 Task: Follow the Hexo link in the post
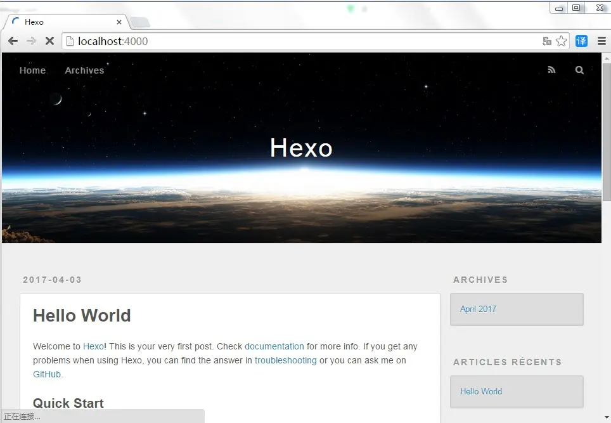94,346
